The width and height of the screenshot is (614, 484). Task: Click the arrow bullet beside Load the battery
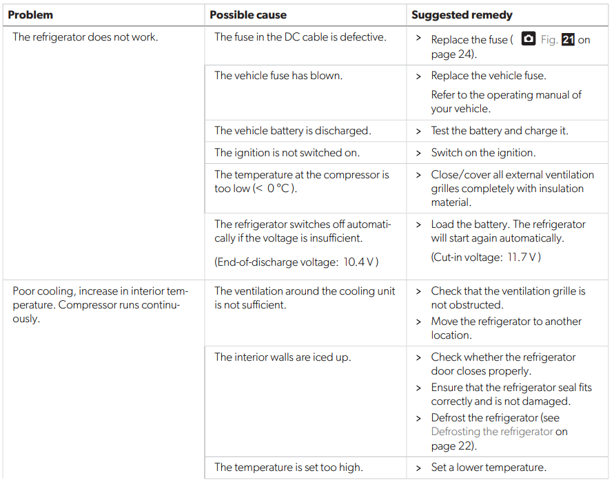point(419,224)
